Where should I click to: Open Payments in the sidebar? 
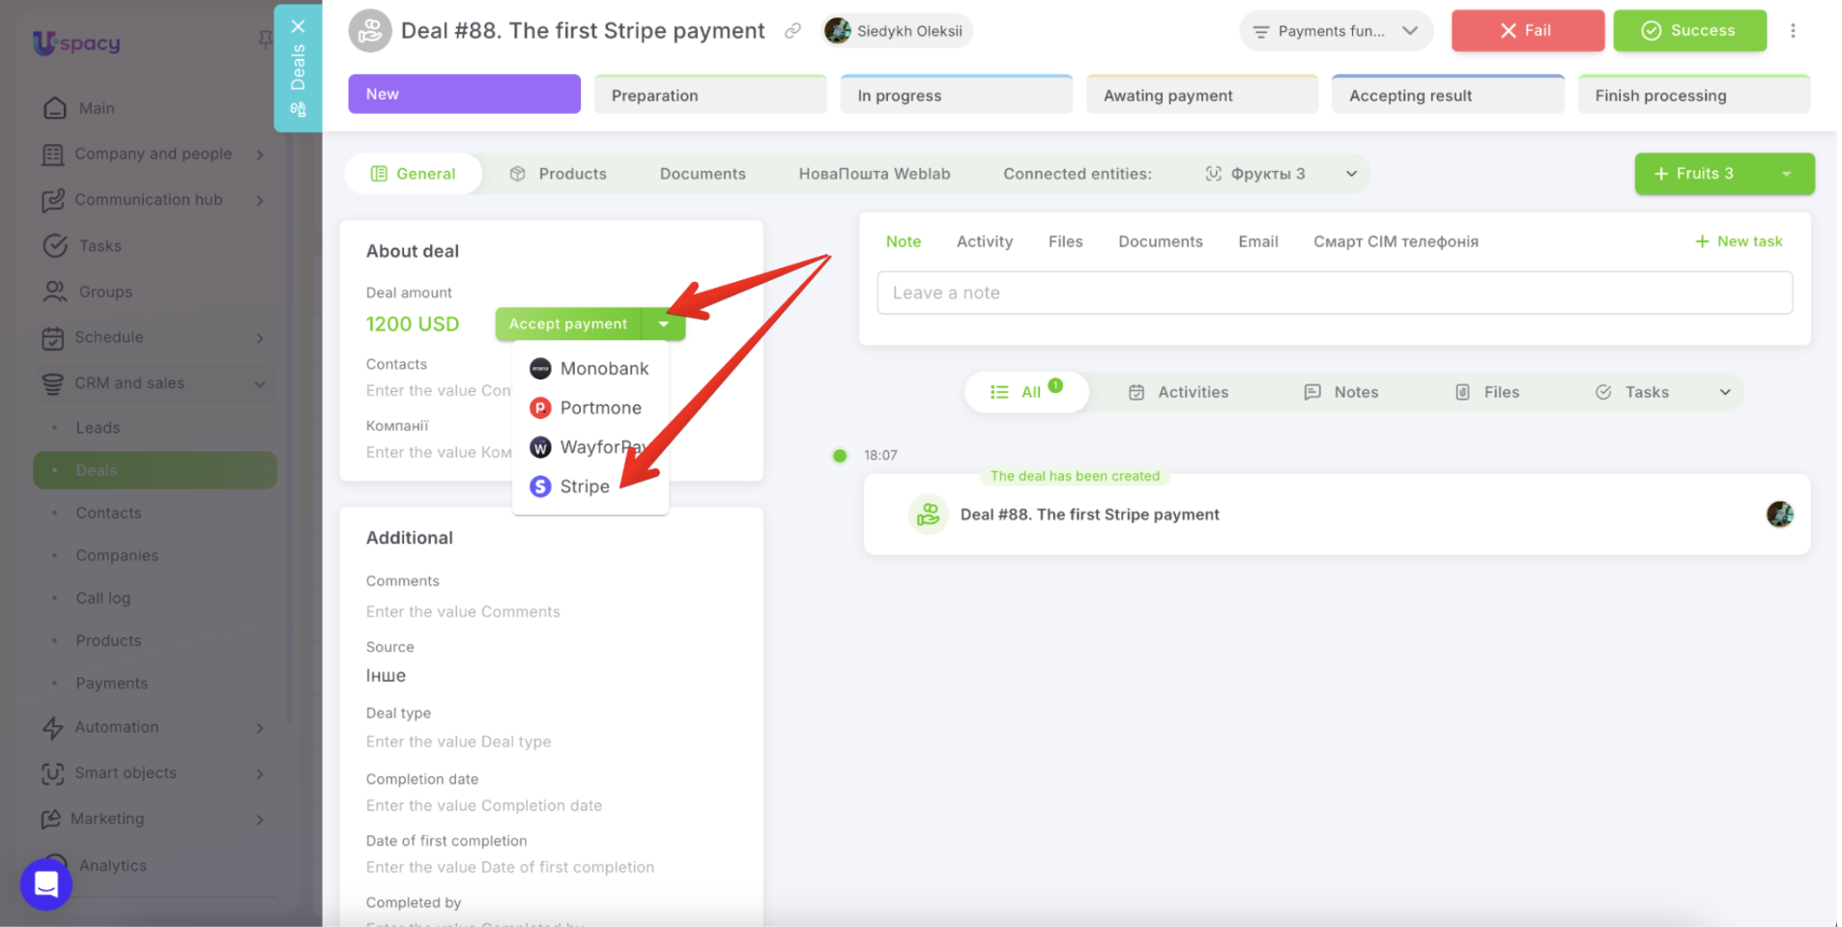(x=112, y=684)
